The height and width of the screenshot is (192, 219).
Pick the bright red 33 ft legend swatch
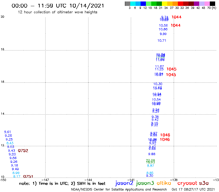180,4
